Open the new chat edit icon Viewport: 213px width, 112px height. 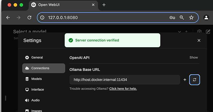tap(208, 32)
